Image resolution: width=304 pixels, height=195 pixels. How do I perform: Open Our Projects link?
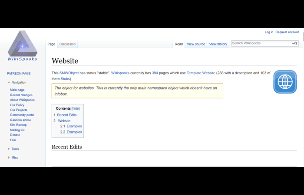(x=19, y=110)
